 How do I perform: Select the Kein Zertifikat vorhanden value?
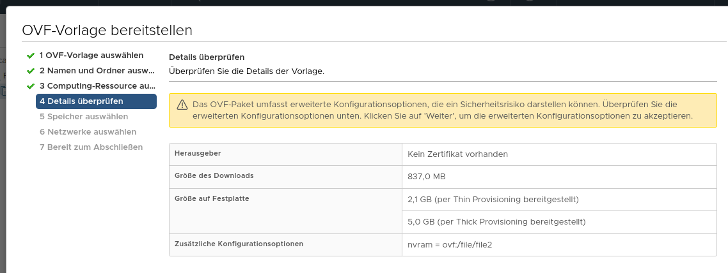click(457, 154)
